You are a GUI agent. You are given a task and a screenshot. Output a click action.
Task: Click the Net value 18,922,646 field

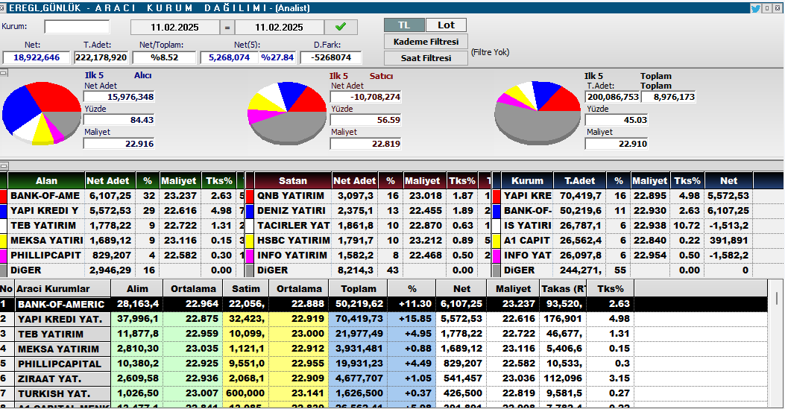(37, 57)
